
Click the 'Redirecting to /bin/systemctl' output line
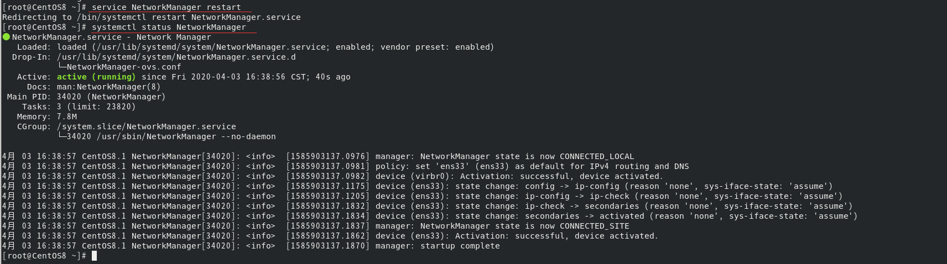pos(152,17)
